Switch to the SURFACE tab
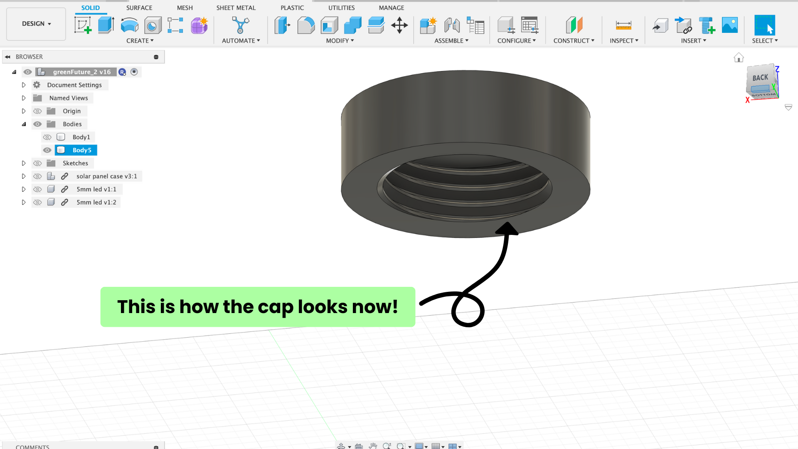The height and width of the screenshot is (449, 798). click(x=139, y=8)
